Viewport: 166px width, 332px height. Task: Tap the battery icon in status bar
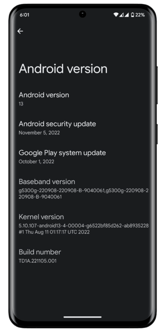[132, 15]
